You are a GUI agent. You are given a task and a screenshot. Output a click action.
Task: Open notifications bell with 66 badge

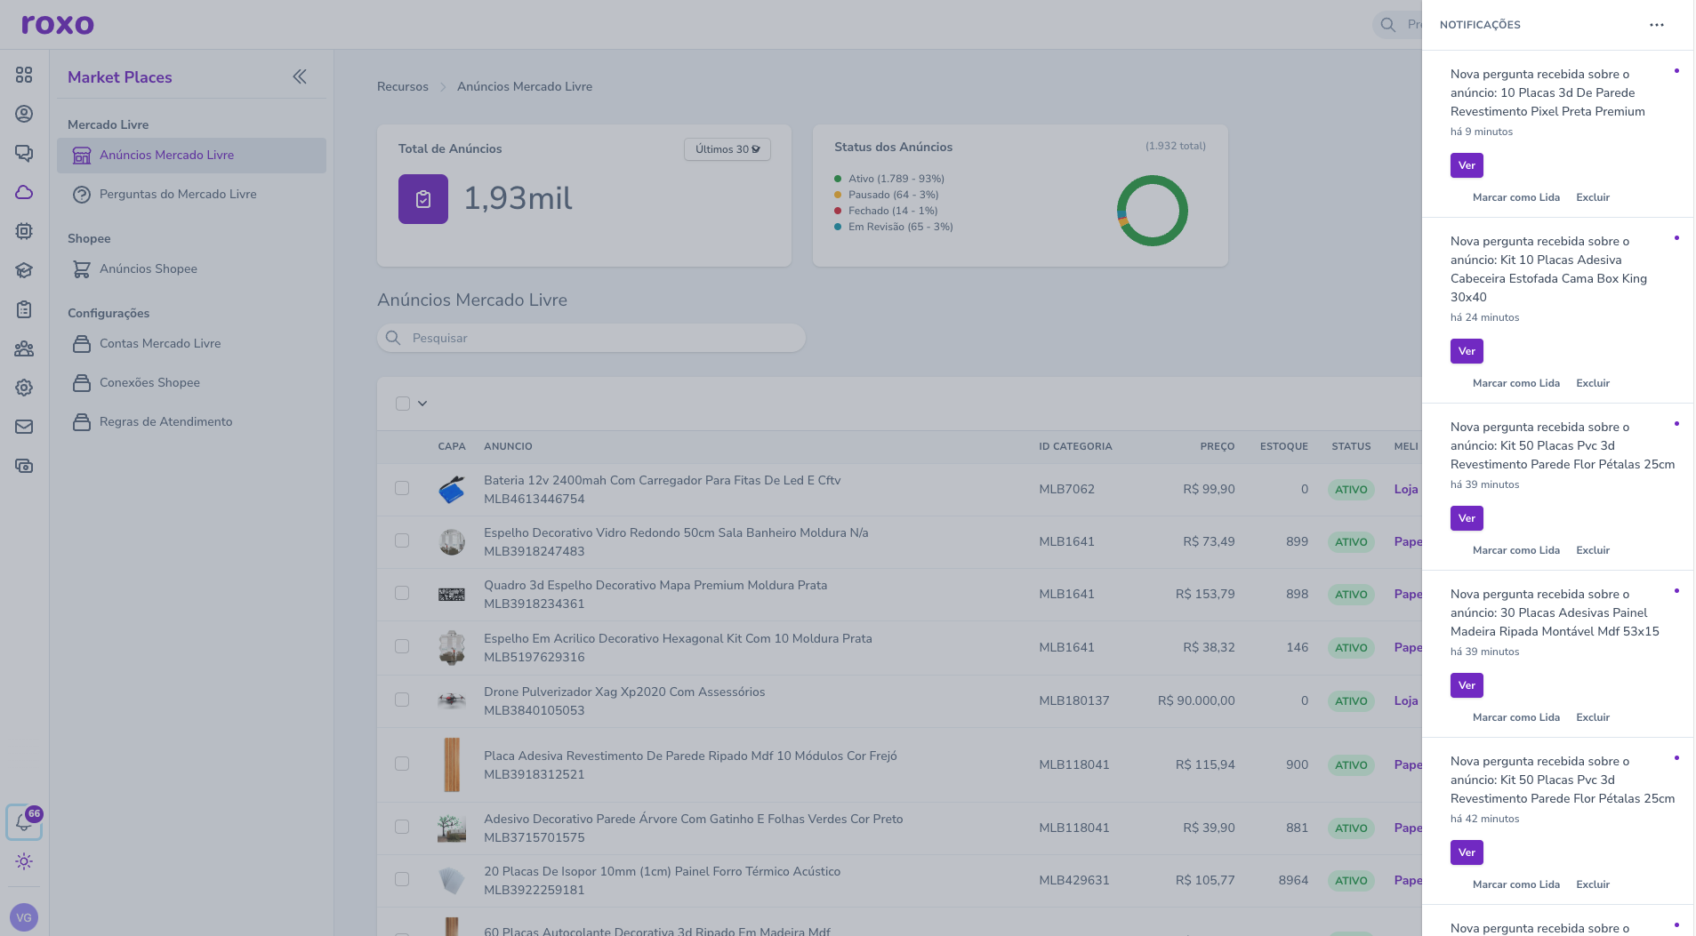tap(24, 822)
